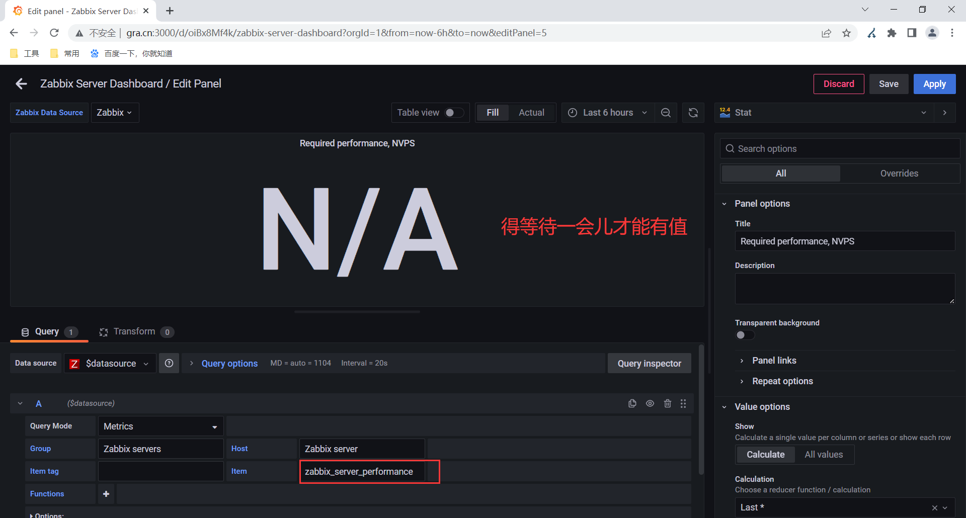The image size is (966, 518).
Task: Click the zoom out time range icon
Action: (x=666, y=113)
